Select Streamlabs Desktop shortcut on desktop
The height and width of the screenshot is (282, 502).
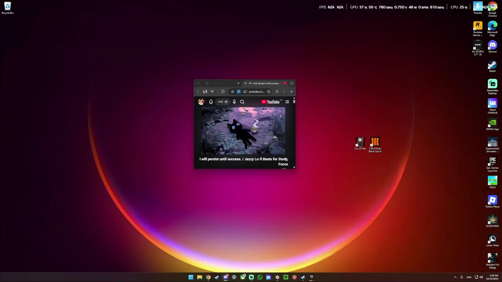pyautogui.click(x=492, y=87)
